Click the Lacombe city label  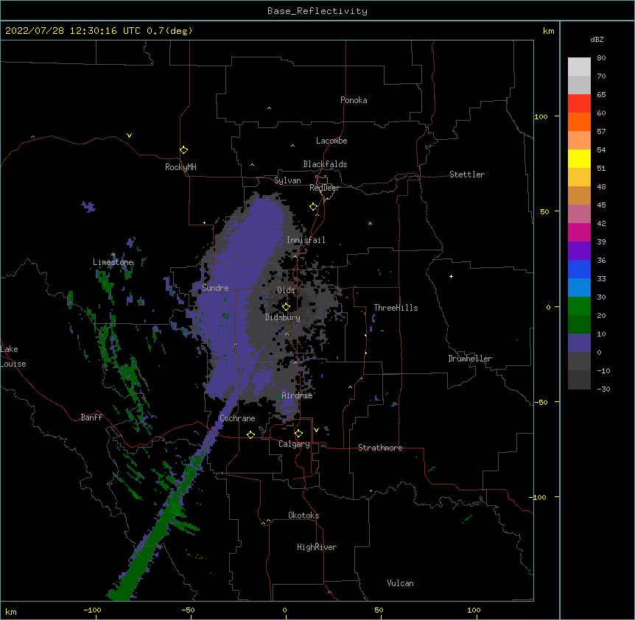tap(331, 141)
